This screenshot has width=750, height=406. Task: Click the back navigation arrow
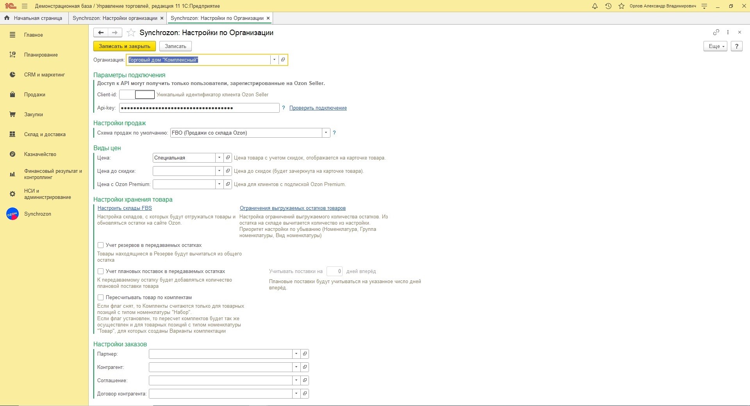(x=101, y=33)
